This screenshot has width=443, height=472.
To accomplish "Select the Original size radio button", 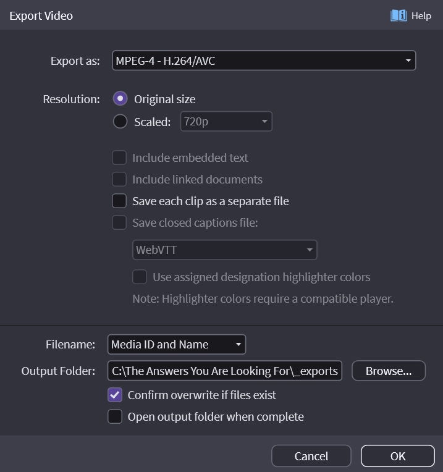I will click(x=120, y=99).
